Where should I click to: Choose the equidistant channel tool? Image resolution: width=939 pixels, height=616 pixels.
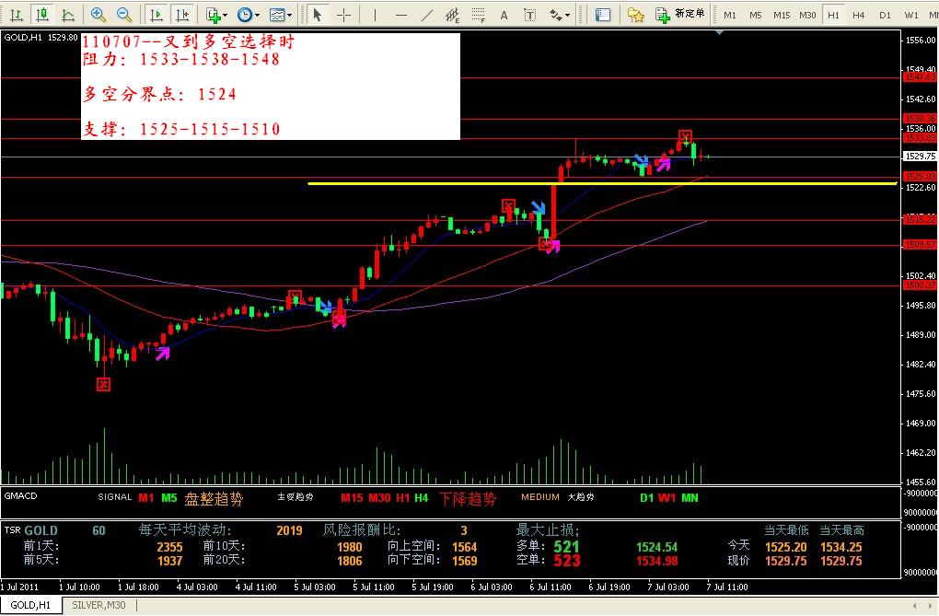click(453, 15)
